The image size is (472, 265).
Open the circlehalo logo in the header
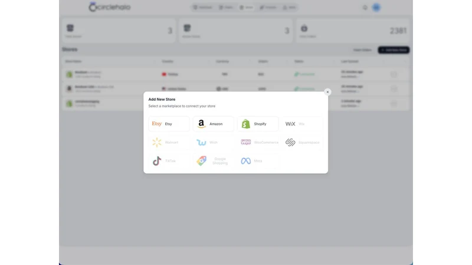coord(110,7)
